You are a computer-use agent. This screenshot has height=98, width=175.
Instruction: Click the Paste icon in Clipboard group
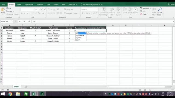click(3, 10)
